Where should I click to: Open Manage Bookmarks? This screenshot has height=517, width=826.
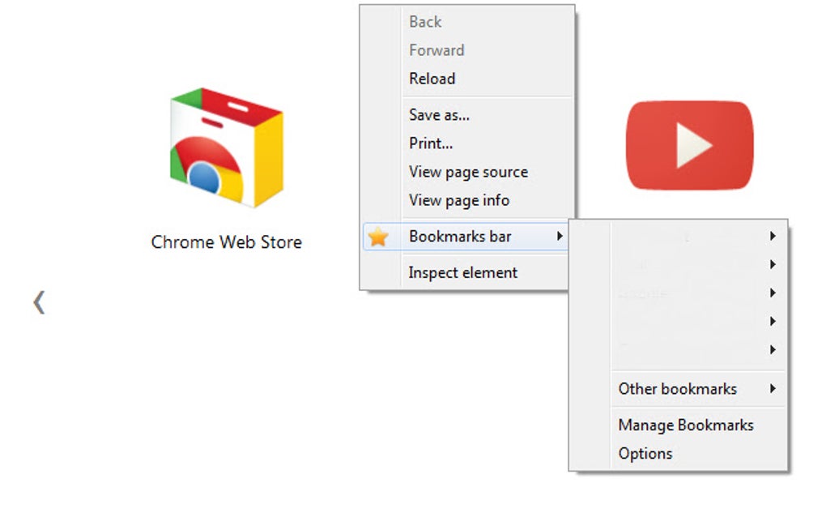pos(685,425)
